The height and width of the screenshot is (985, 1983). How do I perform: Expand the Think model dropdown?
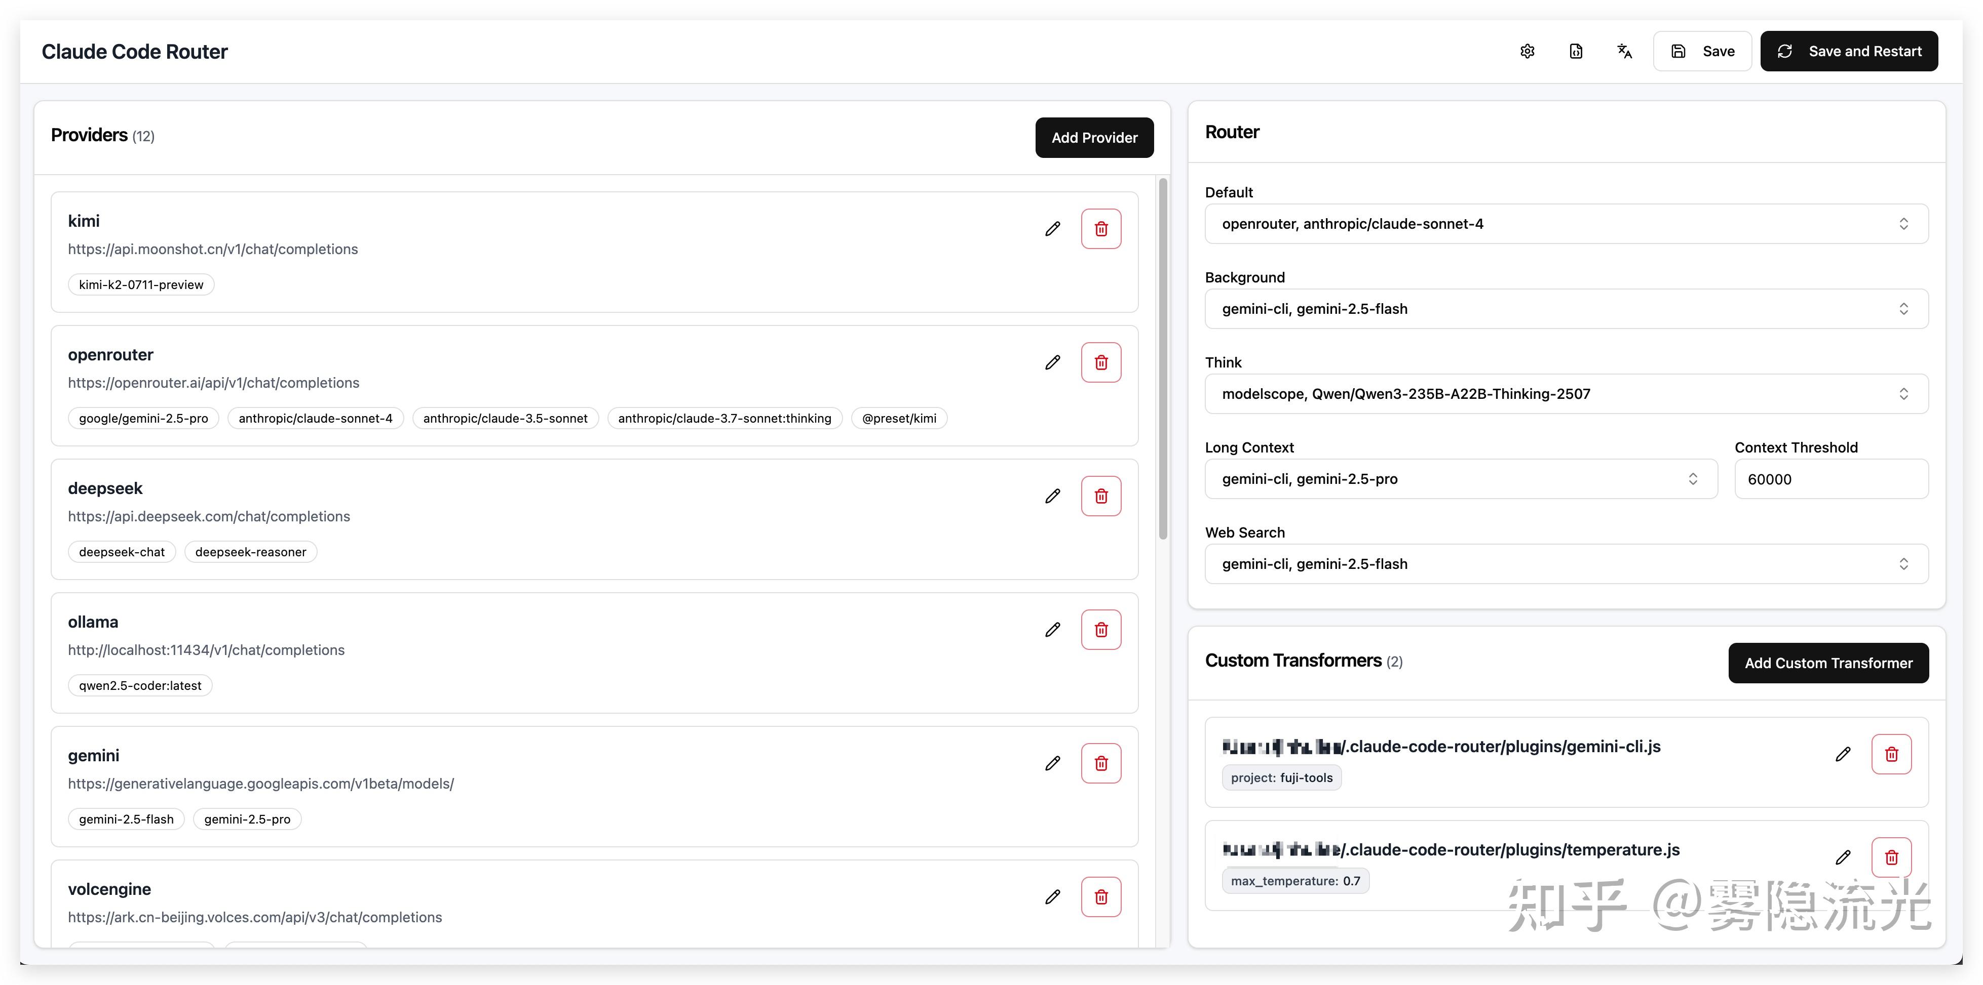tap(1566, 394)
